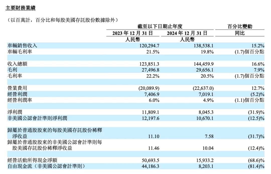Select the value 138,538.1
Viewport: 271px width, 174px height.
pos(204,46)
